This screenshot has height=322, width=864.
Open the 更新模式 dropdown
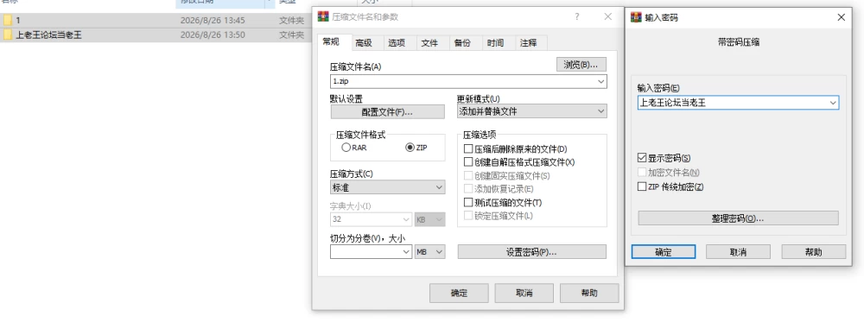(x=600, y=111)
